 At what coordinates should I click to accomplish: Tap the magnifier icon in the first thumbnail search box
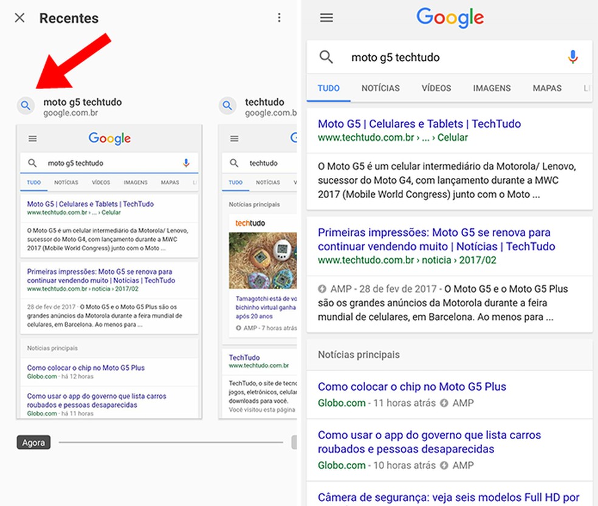point(32,163)
